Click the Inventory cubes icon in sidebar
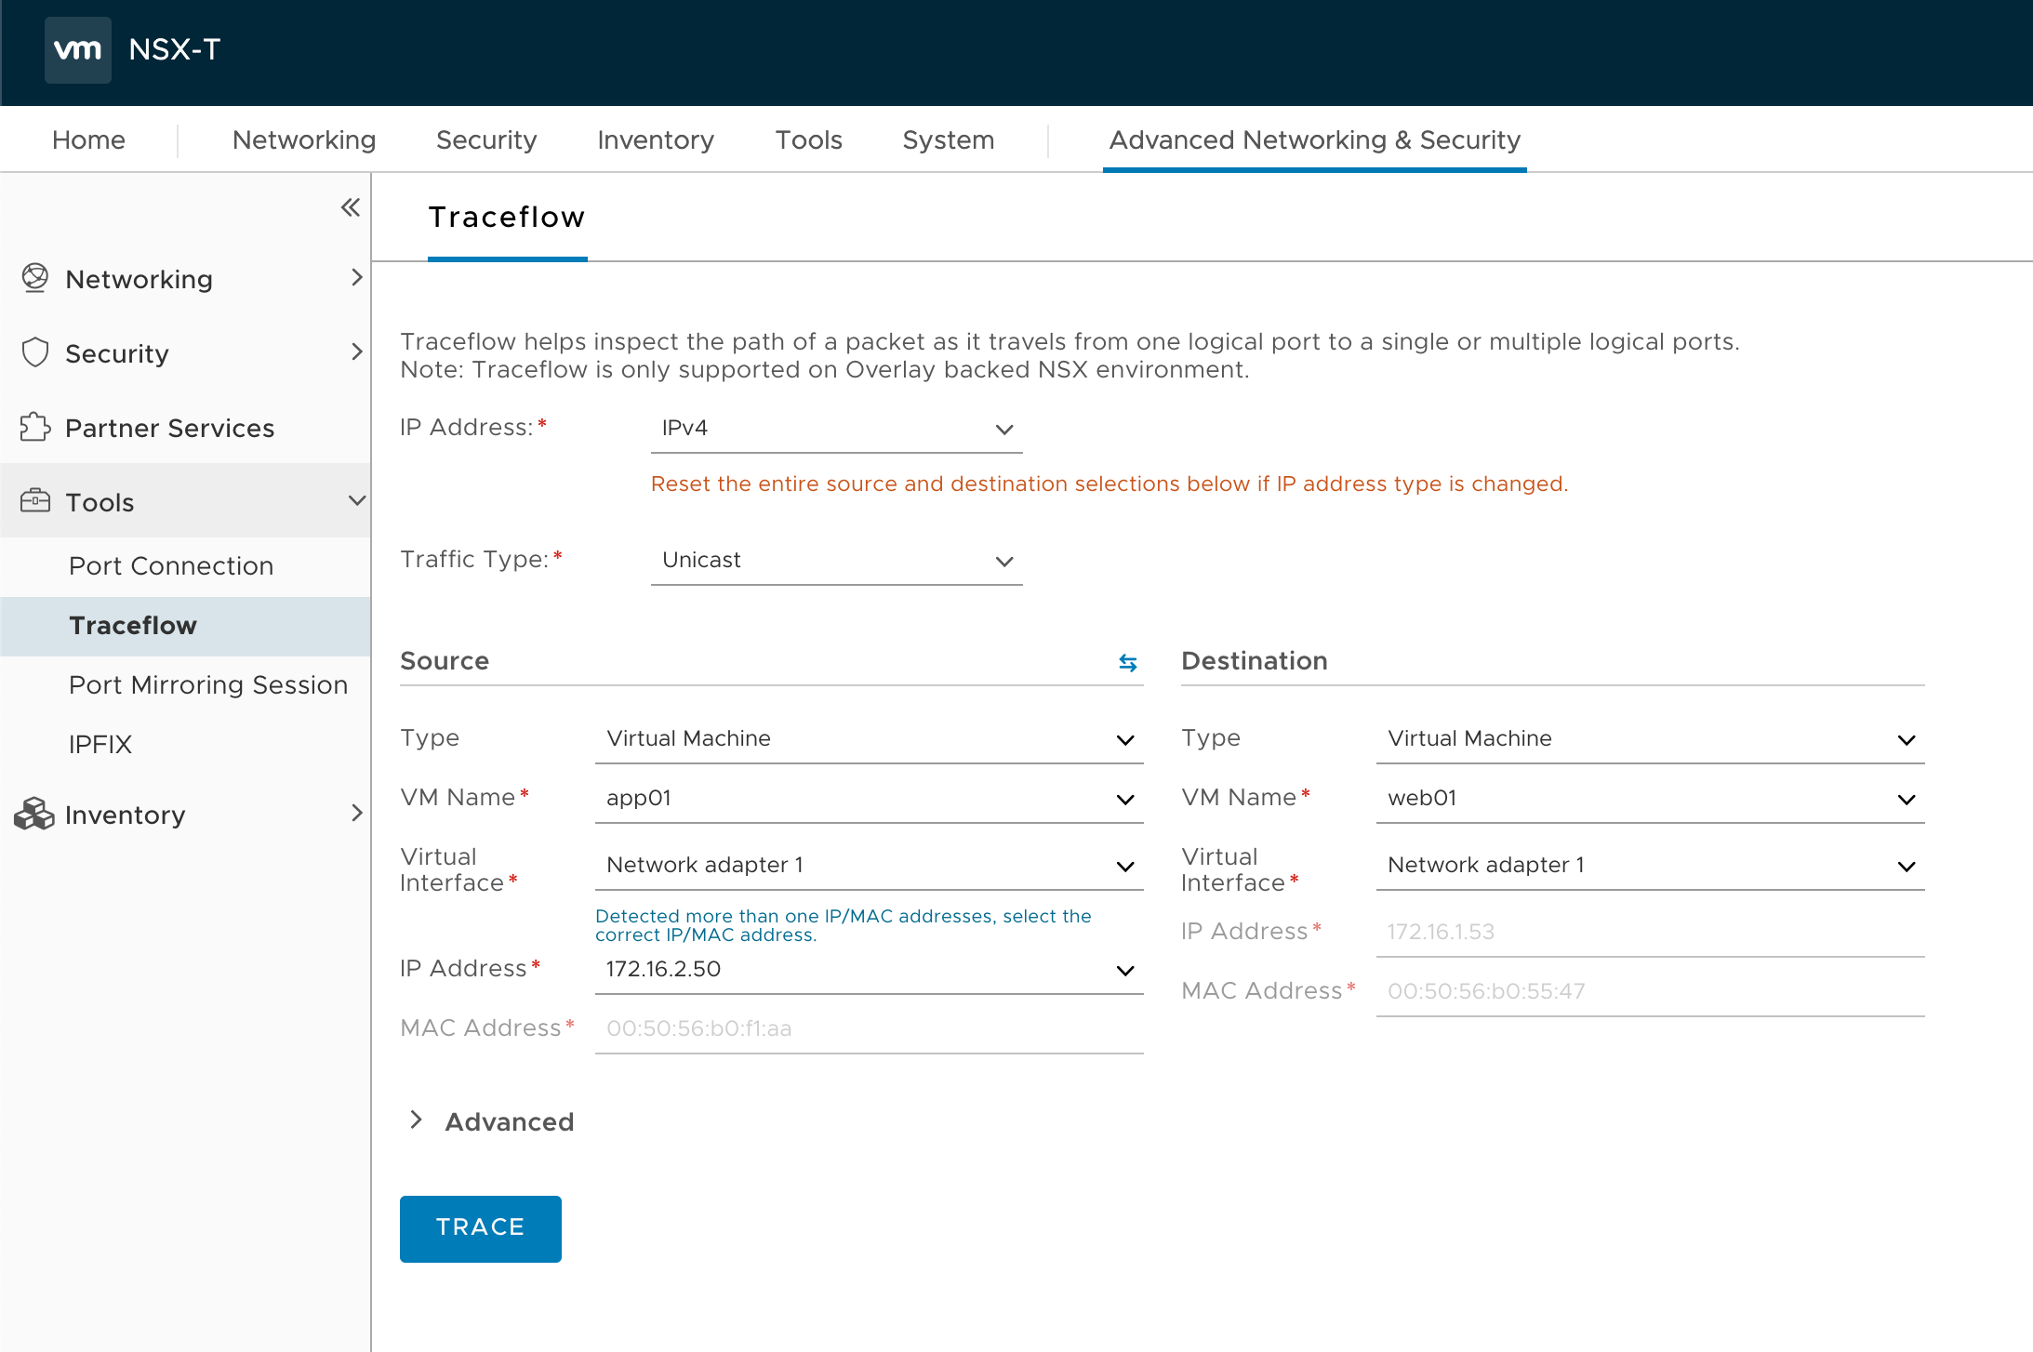The image size is (2033, 1352). click(x=34, y=814)
